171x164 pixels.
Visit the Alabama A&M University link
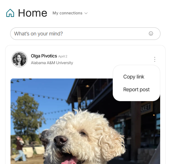[52, 63]
